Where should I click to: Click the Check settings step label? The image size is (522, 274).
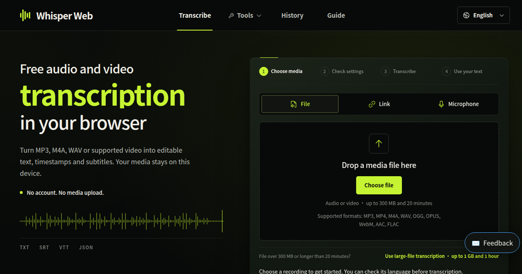click(348, 71)
